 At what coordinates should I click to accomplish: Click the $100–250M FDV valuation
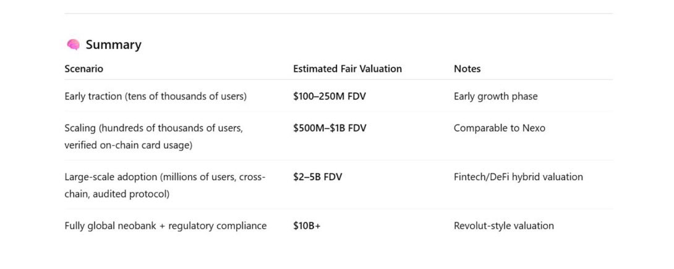(x=330, y=96)
